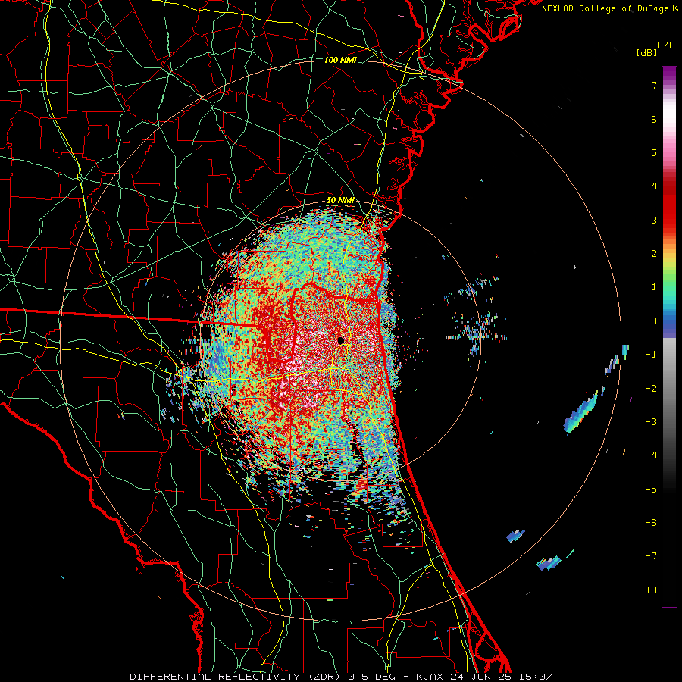Click the 3 value on the color scale

(654, 220)
